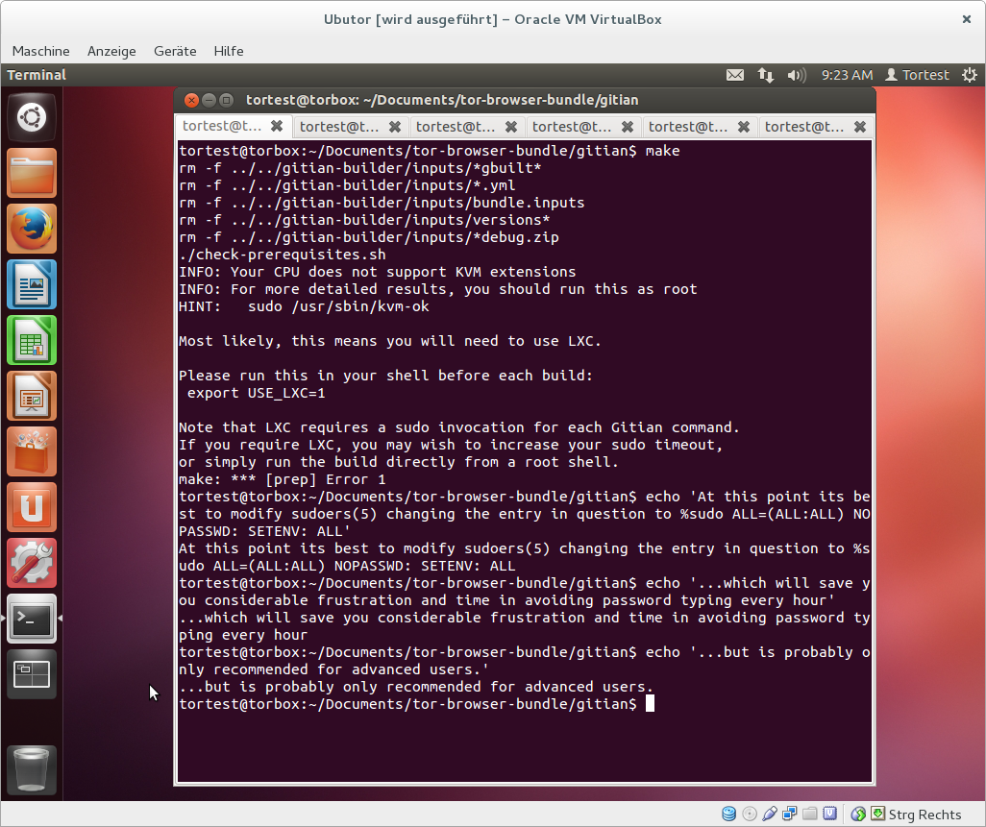986x827 pixels.
Task: Open the Geräte menu in VirtualBox
Action: tap(174, 51)
